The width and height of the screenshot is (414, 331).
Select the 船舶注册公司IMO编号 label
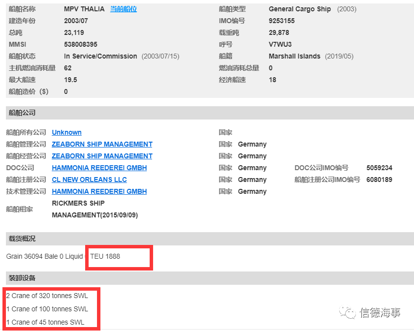(x=327, y=180)
